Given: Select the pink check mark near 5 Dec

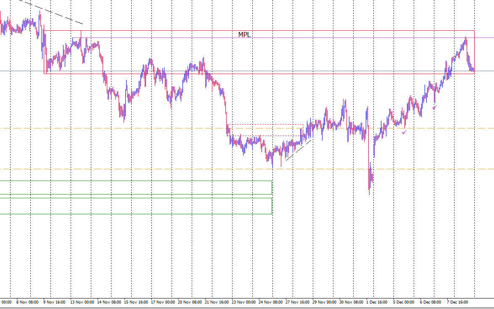Looking at the screenshot, I should [x=404, y=132].
